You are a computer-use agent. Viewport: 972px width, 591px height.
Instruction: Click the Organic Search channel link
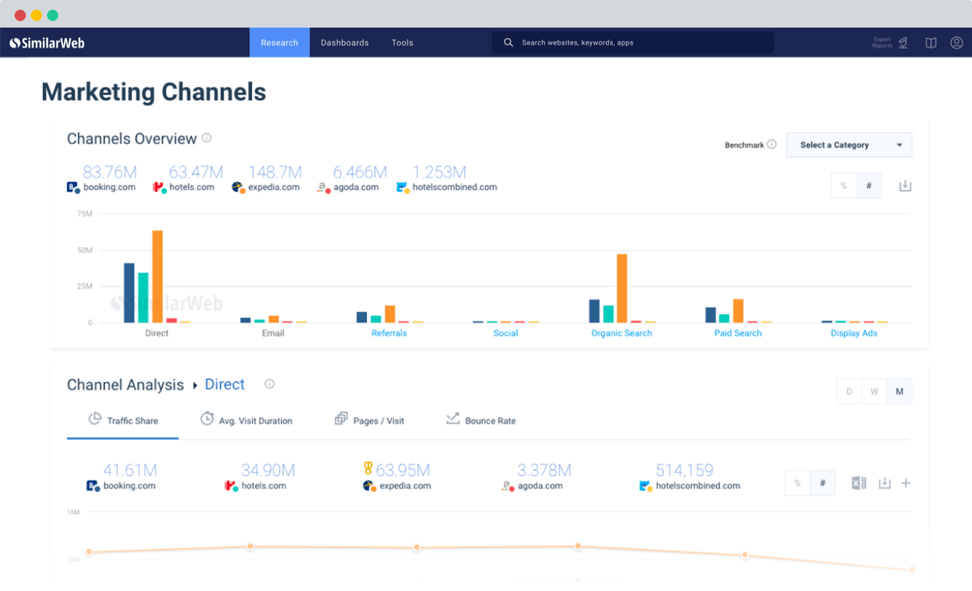tap(621, 333)
